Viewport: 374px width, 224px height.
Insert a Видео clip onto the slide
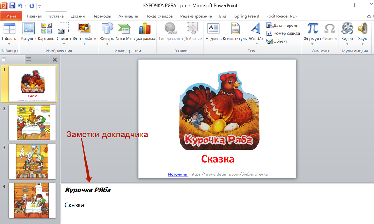(x=347, y=31)
